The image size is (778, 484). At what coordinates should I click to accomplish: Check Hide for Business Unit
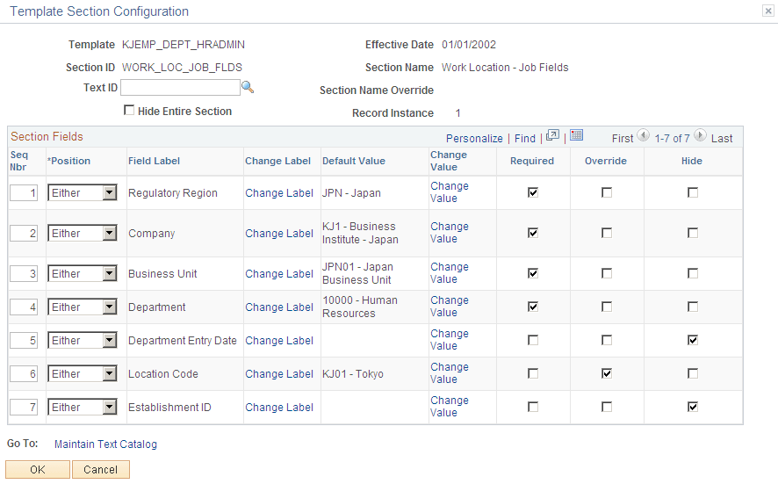(693, 273)
